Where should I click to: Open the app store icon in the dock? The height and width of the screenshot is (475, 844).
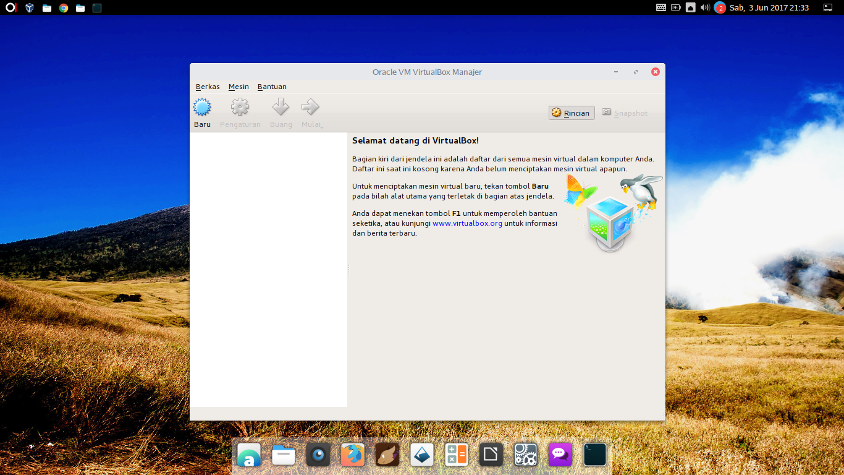[x=249, y=455]
